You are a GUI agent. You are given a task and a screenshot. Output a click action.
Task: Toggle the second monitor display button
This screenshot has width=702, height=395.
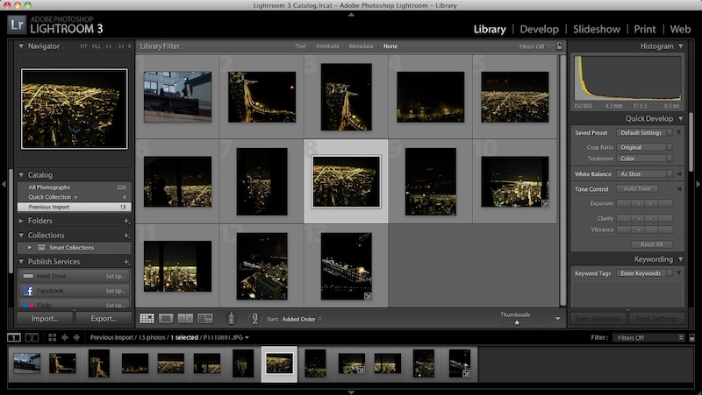point(31,337)
